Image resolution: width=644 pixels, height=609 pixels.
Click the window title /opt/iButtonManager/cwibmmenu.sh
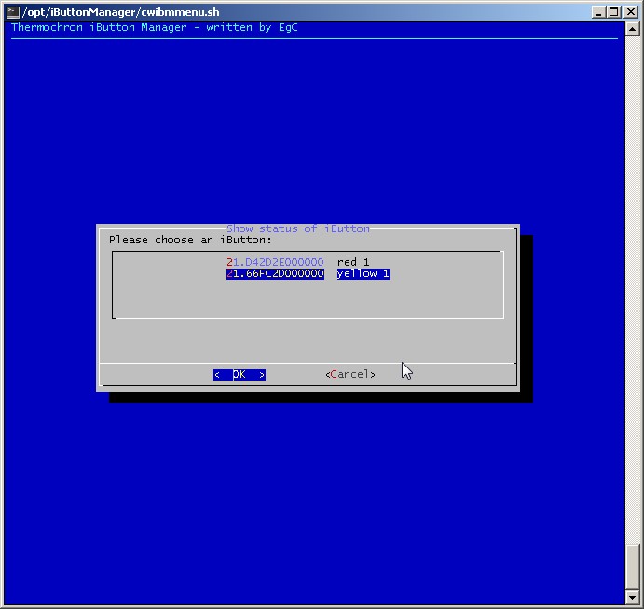(x=121, y=12)
